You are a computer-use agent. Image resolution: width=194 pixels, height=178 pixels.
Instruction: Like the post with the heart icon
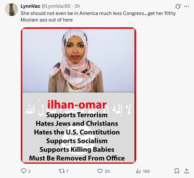pyautogui.click(x=100, y=171)
